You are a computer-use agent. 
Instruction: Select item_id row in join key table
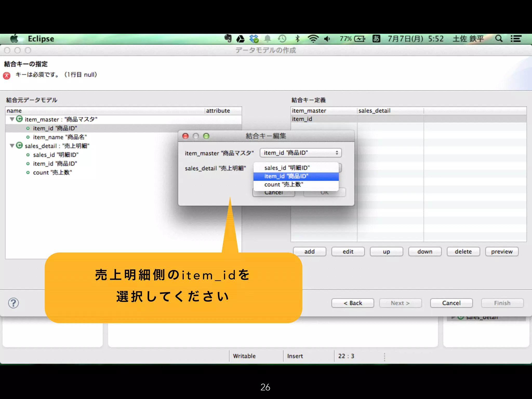click(x=302, y=119)
